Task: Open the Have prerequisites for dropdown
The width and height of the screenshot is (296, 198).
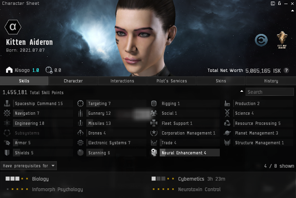Action: (x=29, y=166)
